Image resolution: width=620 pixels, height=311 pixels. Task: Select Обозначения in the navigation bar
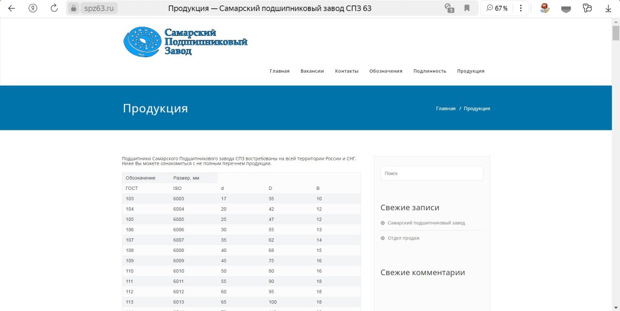pyautogui.click(x=386, y=71)
